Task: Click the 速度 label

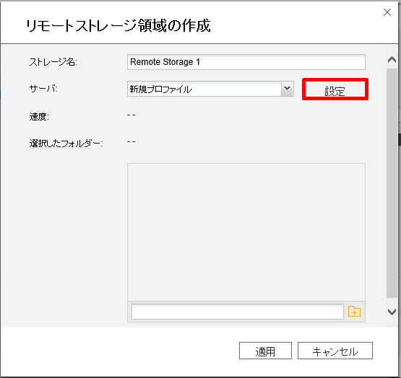Action: (39, 116)
